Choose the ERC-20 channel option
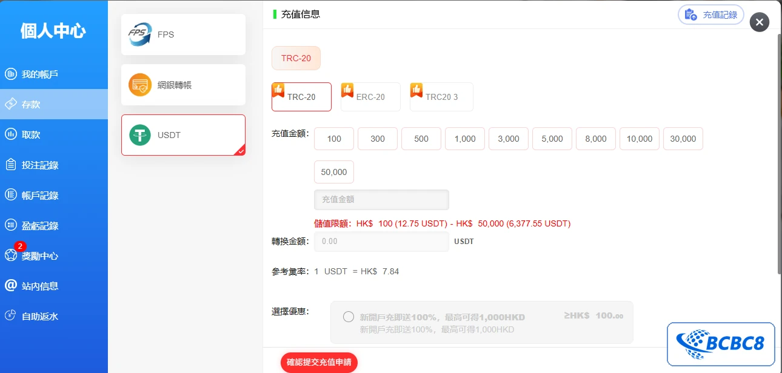 coord(370,97)
